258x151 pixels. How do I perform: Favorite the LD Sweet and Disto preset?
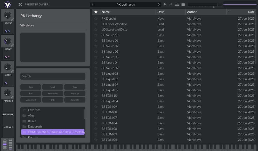[96, 29]
